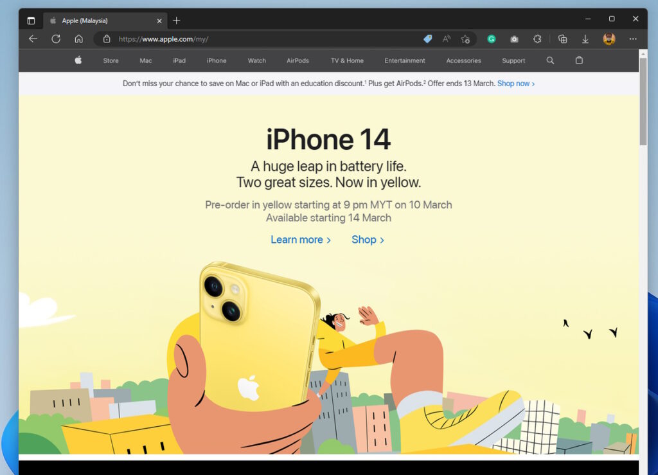Open the browser home page
The height and width of the screenshot is (475, 658).
click(78, 39)
